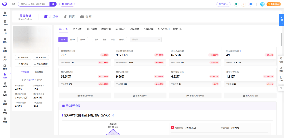Open 投放 placement in sidebar
Image resolution: width=284 pixels, height=138 pixels.
(x=5, y=40)
